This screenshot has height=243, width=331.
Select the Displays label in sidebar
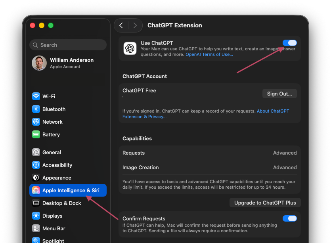pyautogui.click(x=52, y=216)
